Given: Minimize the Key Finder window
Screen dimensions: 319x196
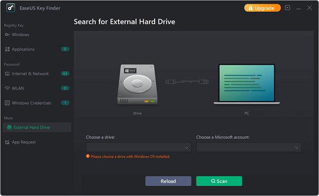Looking at the screenshot, I should pyautogui.click(x=298, y=8).
